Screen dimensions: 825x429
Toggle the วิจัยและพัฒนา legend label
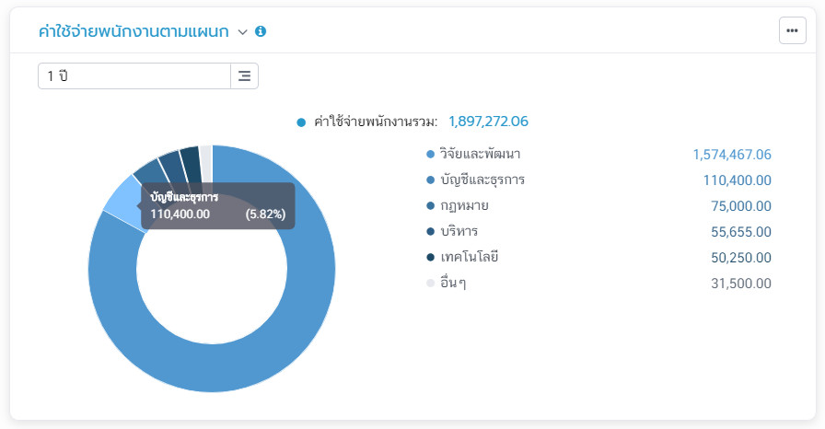[x=480, y=155]
